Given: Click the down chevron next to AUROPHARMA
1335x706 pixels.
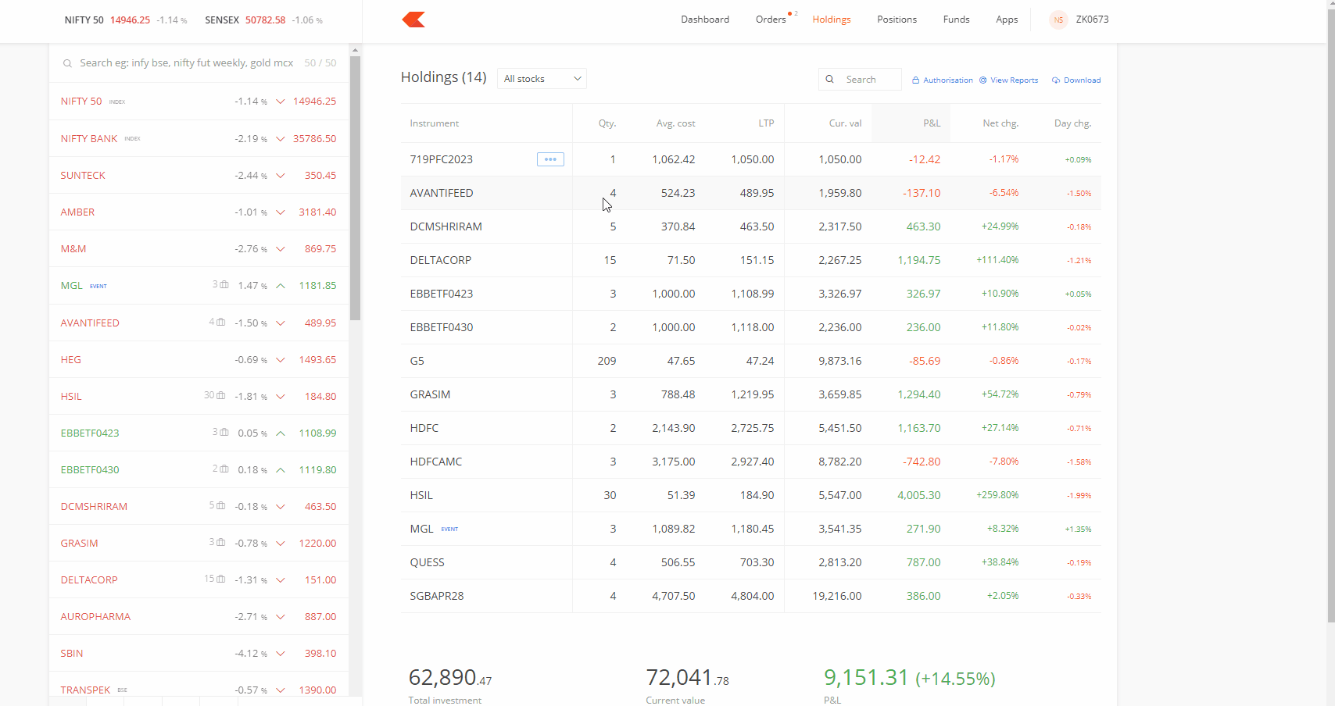Looking at the screenshot, I should (281, 617).
